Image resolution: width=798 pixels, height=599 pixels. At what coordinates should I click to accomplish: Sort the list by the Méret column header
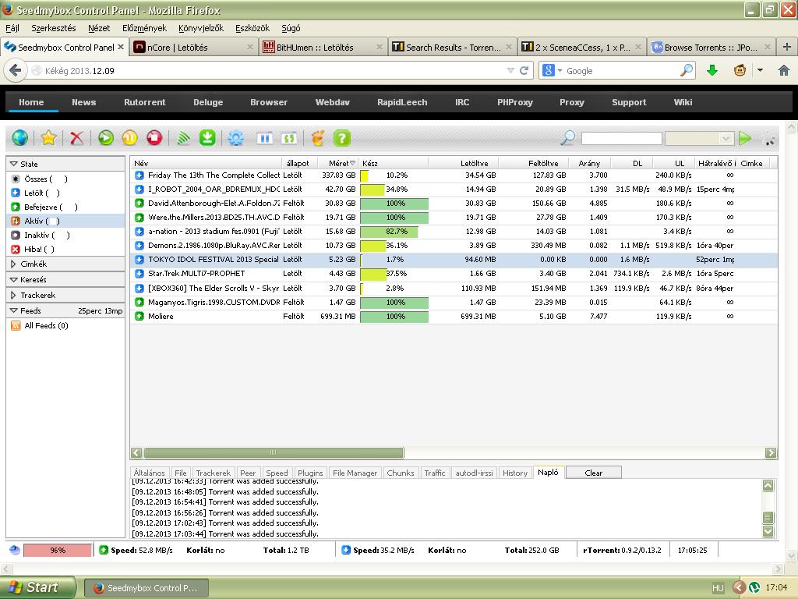coord(338,163)
